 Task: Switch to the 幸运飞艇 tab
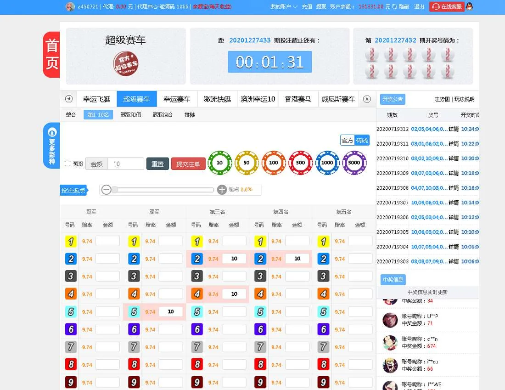tap(96, 99)
